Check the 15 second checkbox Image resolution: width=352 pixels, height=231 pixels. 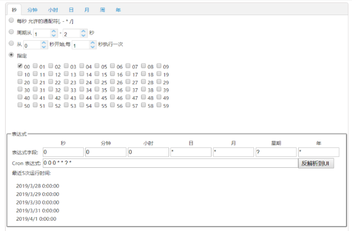(97, 73)
